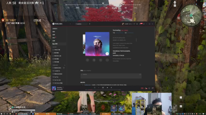
Task: Open the recently played sidebar item
Action: pos(56,53)
